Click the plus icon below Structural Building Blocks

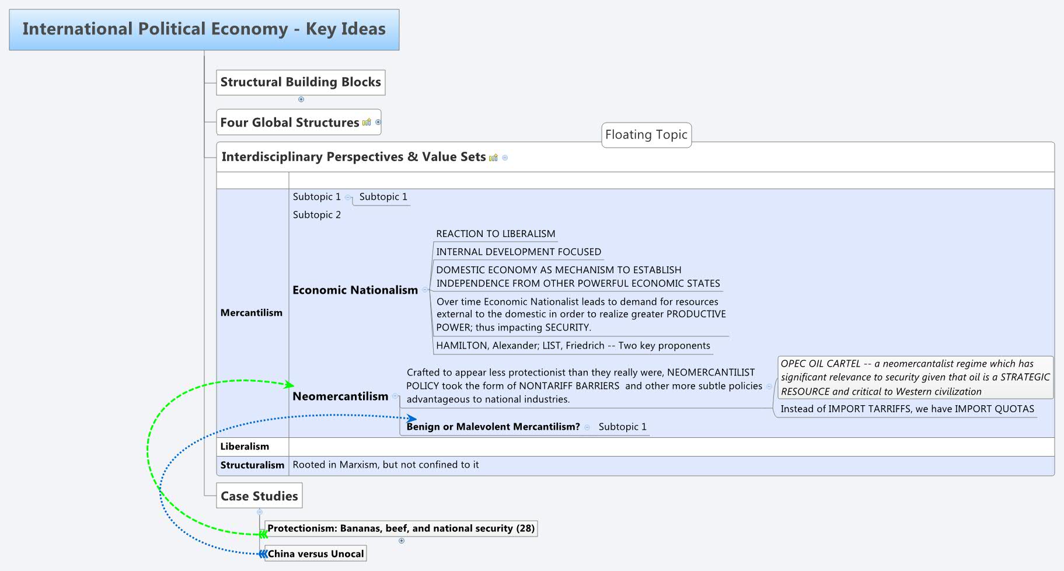click(x=300, y=99)
